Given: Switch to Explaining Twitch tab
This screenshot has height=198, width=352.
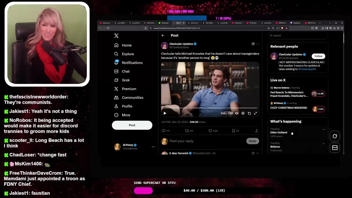Looking at the screenshot, I should [296, 23].
